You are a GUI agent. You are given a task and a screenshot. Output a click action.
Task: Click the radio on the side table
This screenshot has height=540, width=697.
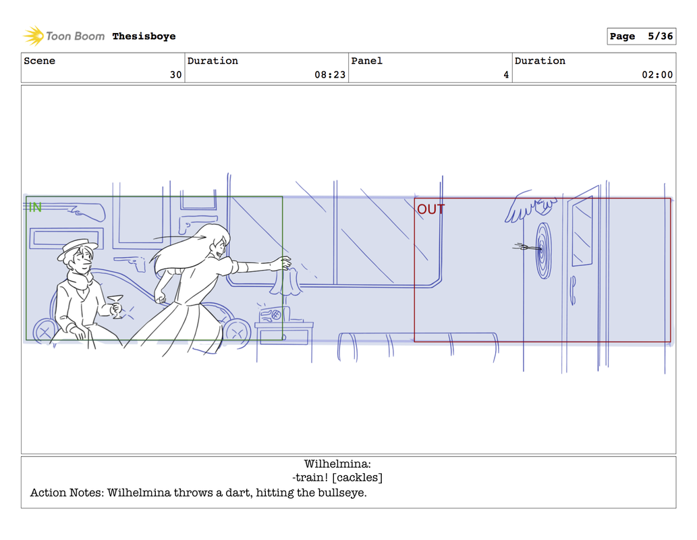click(x=275, y=314)
